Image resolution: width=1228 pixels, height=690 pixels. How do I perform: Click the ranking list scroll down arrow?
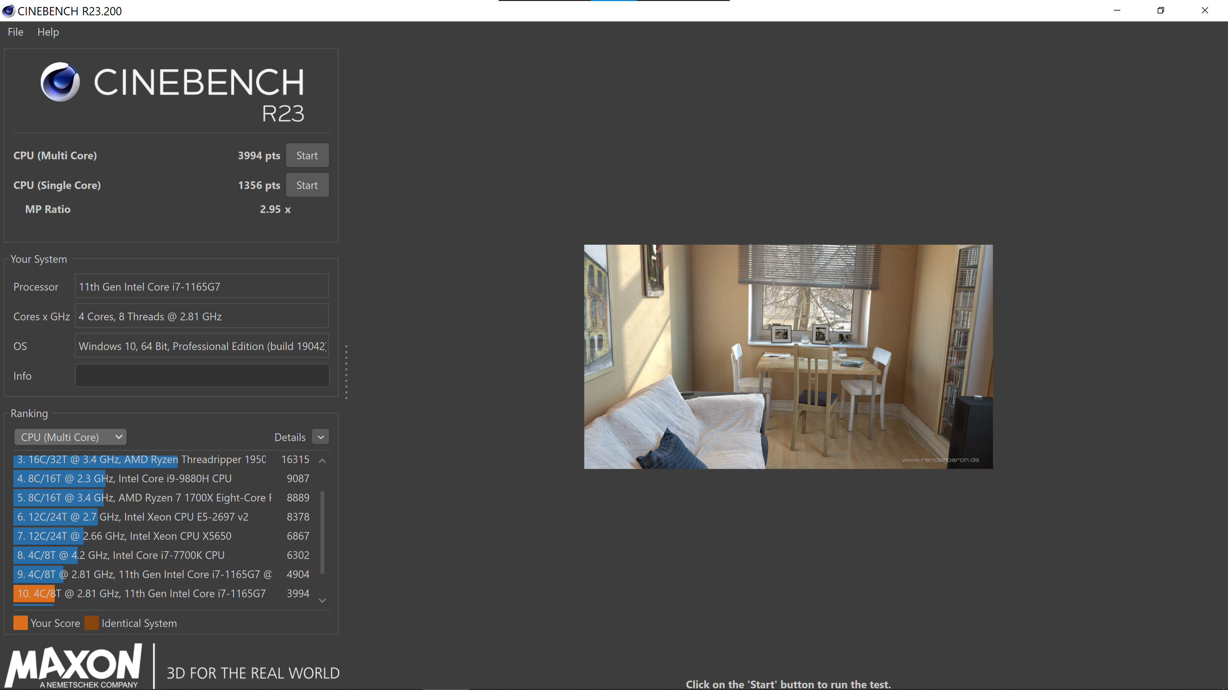(x=322, y=601)
